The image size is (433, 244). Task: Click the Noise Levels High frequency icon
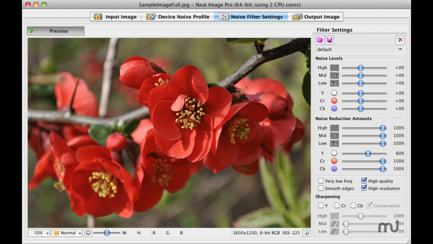coord(334,68)
